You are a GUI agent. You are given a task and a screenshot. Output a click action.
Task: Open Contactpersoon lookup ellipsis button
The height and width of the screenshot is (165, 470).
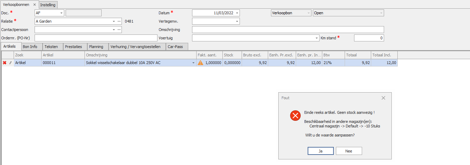(x=119, y=30)
